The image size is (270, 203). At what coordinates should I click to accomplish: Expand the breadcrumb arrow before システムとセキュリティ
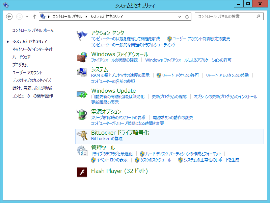point(86,17)
